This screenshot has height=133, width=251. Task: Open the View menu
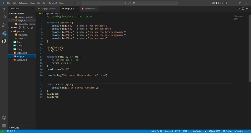pyautogui.click(x=32, y=3)
